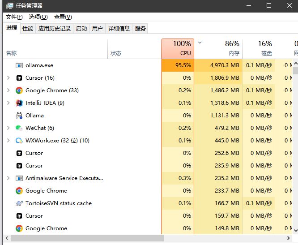Maximize the Task Manager window

[269, 5]
